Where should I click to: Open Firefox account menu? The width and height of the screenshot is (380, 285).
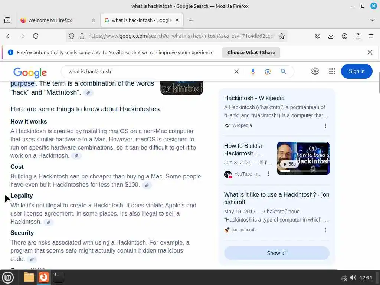344,36
